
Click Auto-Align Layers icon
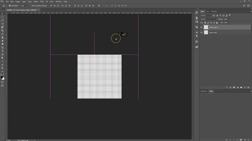coord(99,5)
